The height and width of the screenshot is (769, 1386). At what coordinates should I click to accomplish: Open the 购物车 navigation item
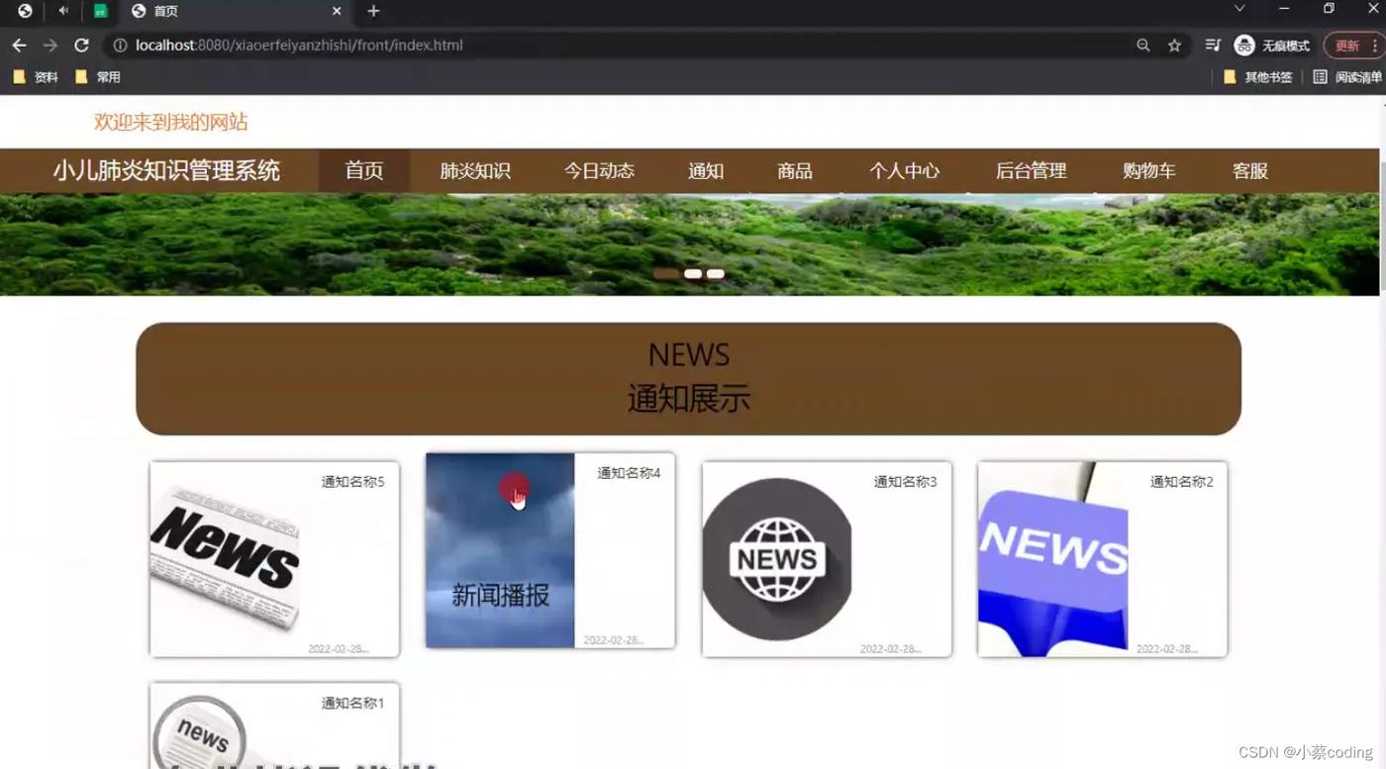point(1149,171)
